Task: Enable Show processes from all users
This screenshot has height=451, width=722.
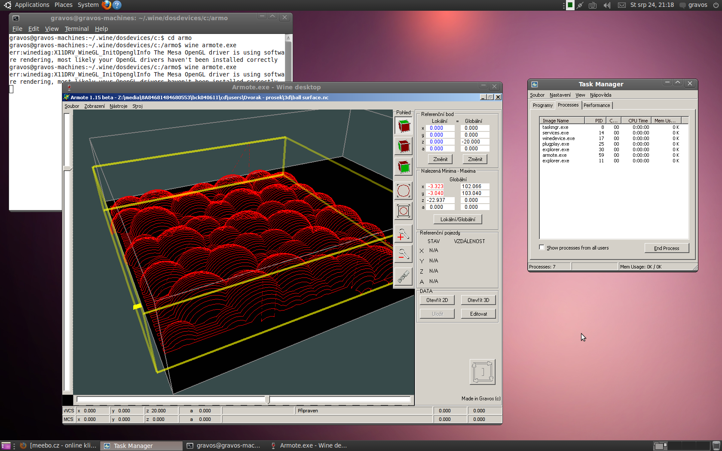Action: (x=542, y=247)
